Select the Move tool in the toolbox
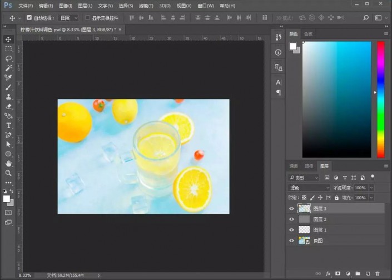Screen dimensions: 392x280 coord(8,40)
